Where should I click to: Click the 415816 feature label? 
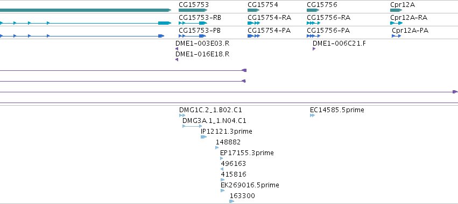(x=234, y=174)
